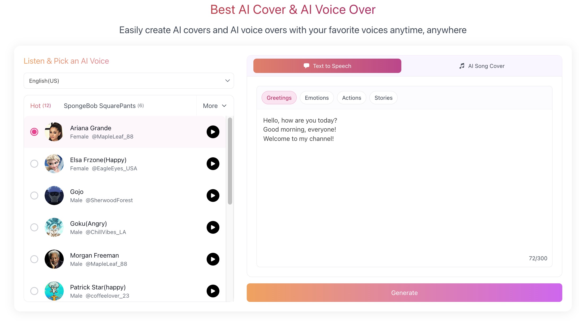This screenshot has width=579, height=321.
Task: Play the Patrick Star(happy) voice preview
Action: [x=213, y=291]
